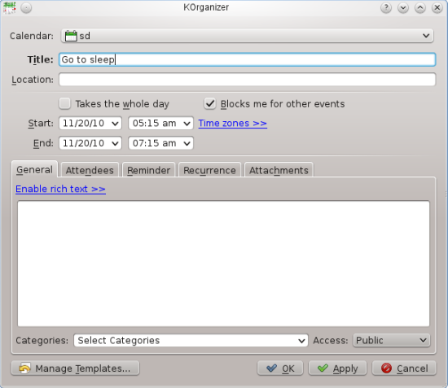This screenshot has width=448, height=388.
Task: Open the Calendar sd dropdown
Action: coord(247,36)
